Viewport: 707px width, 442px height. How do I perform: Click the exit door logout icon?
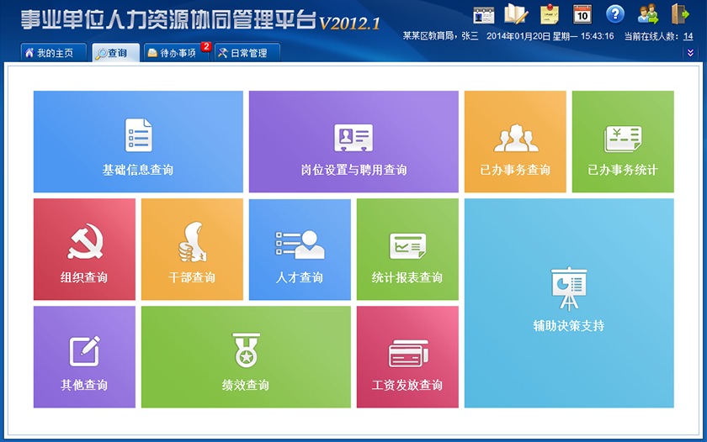[680, 14]
